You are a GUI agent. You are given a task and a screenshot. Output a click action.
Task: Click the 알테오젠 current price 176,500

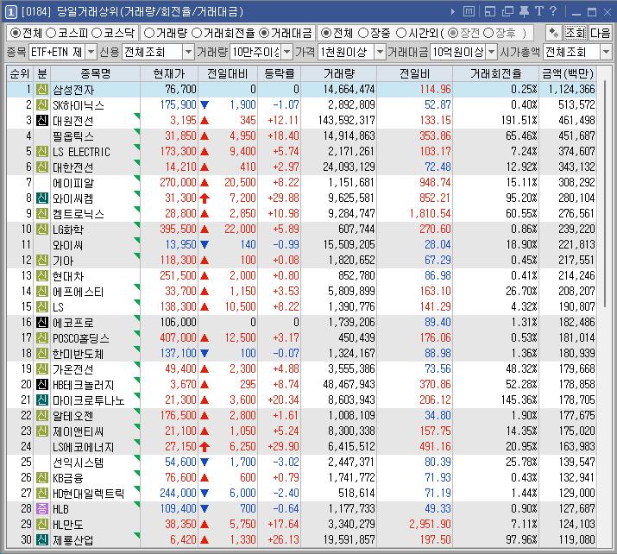178,416
